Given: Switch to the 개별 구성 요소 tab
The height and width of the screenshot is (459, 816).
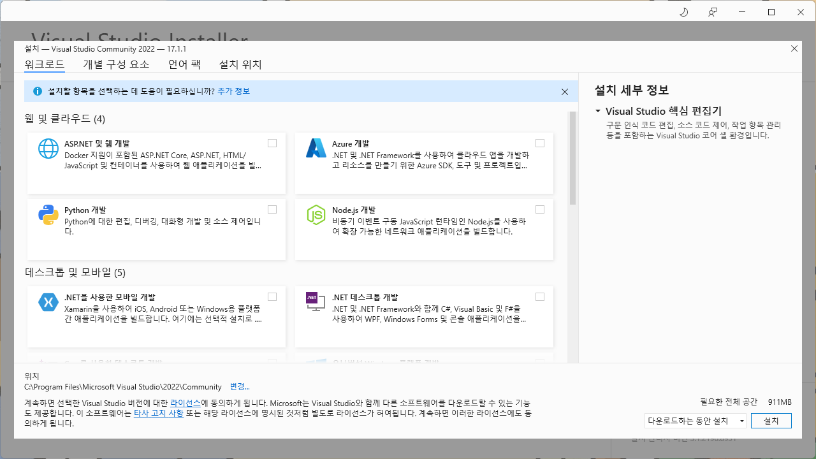Looking at the screenshot, I should pos(116,64).
